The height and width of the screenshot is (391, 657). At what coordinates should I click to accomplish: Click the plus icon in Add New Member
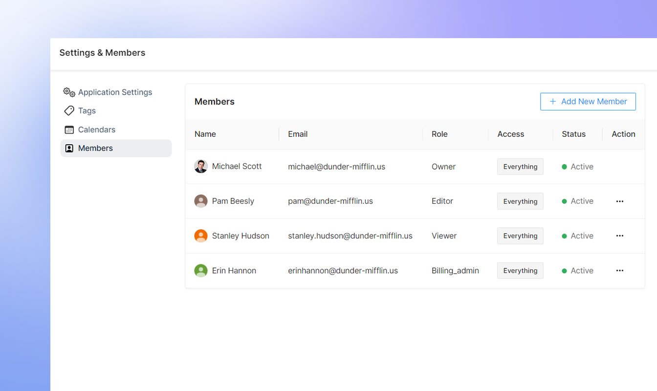(x=553, y=102)
